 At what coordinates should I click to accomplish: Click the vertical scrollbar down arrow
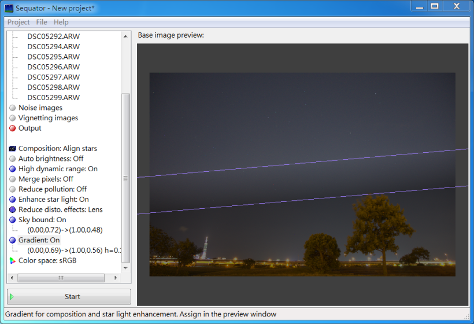126,268
